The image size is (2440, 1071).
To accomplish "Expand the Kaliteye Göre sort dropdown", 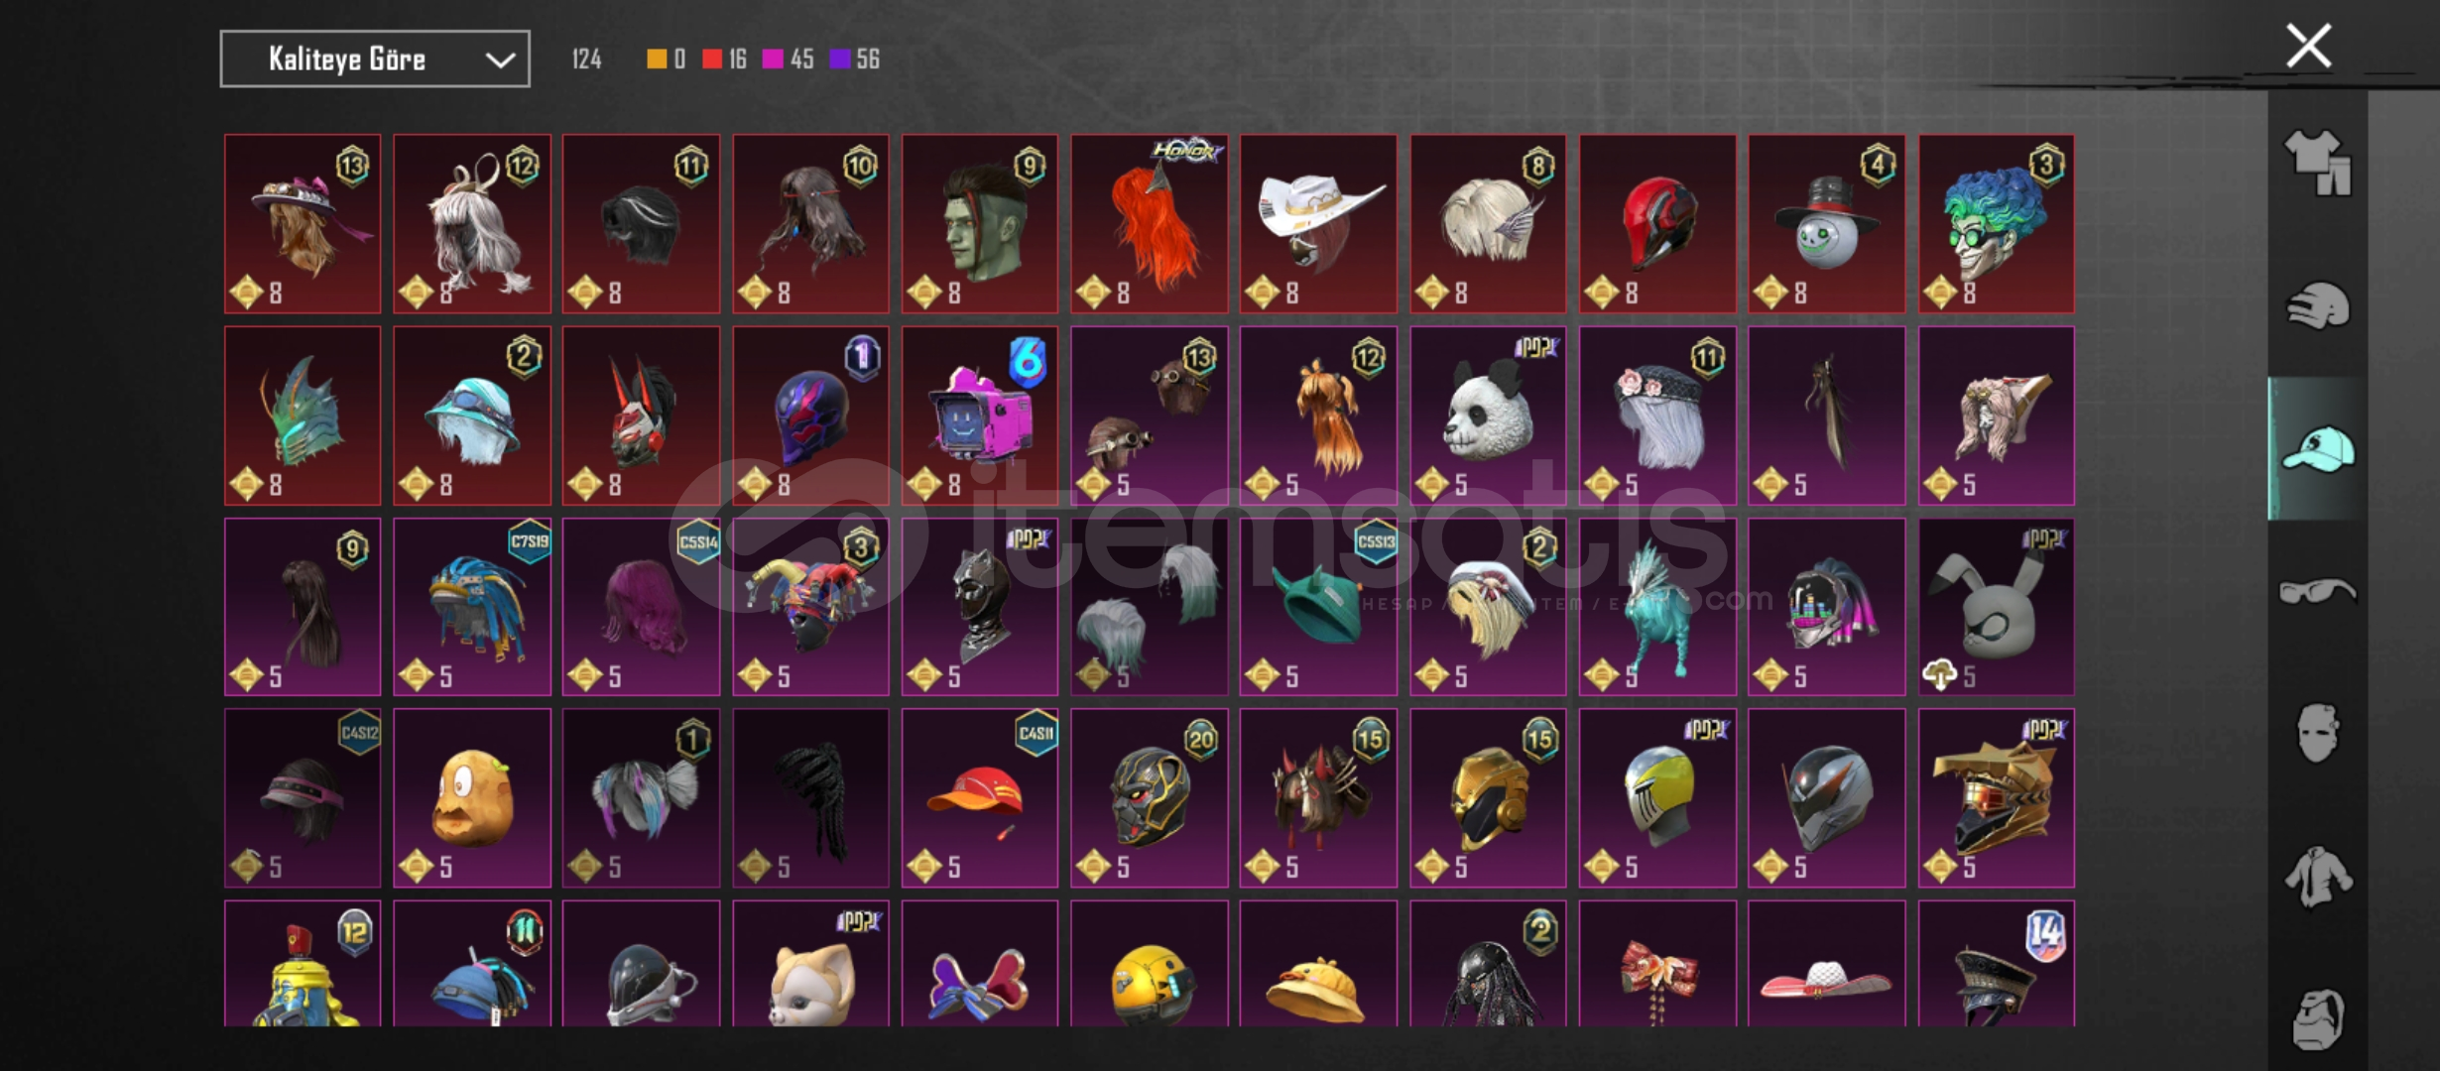I will tap(375, 59).
